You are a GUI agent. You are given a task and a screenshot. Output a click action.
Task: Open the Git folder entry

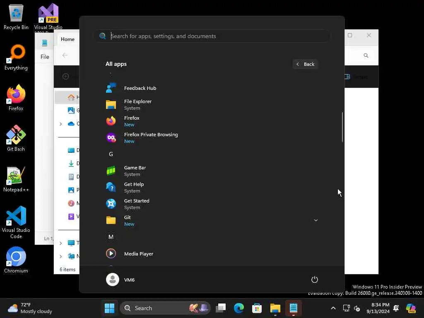click(212, 220)
